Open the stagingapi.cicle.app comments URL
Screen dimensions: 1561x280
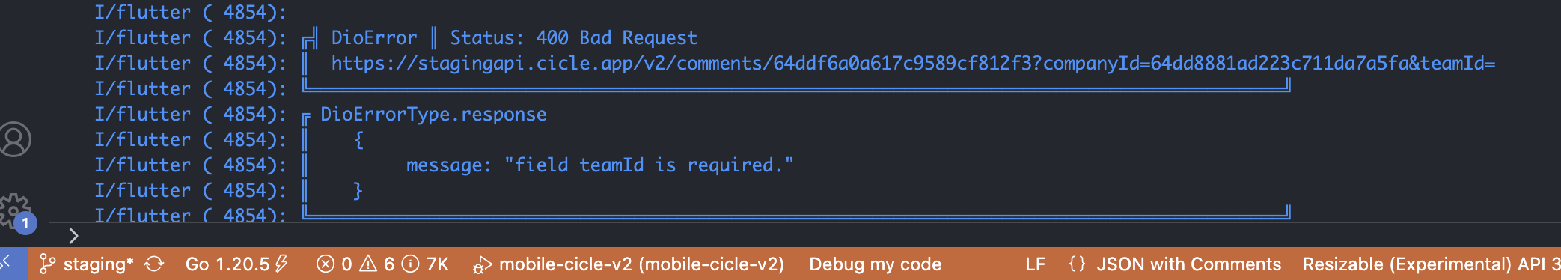(x=913, y=64)
